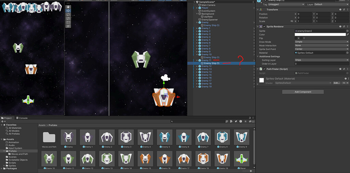Open Transform component preset icon
This screenshot has width=350, height=173.
[x=344, y=10]
